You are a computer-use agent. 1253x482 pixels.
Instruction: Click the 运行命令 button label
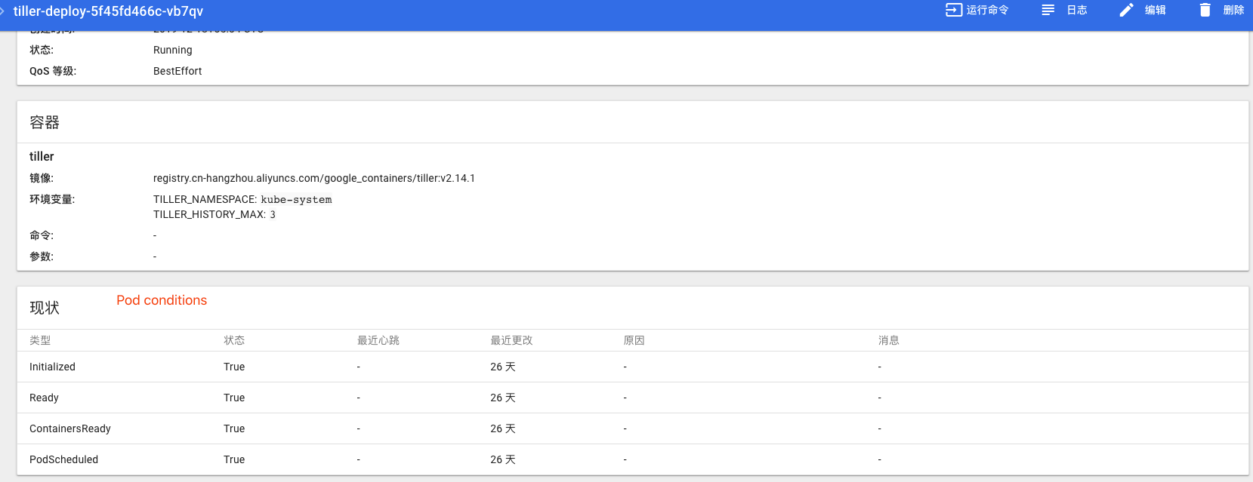(987, 10)
